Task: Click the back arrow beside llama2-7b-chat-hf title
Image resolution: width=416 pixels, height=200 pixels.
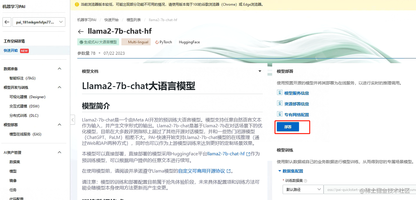Action: click(81, 31)
